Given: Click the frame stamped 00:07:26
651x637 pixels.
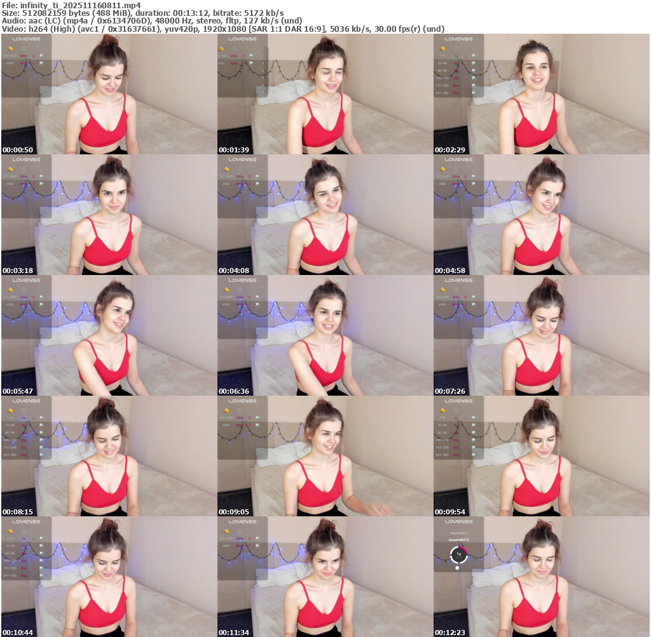Looking at the screenshot, I should click(541, 335).
